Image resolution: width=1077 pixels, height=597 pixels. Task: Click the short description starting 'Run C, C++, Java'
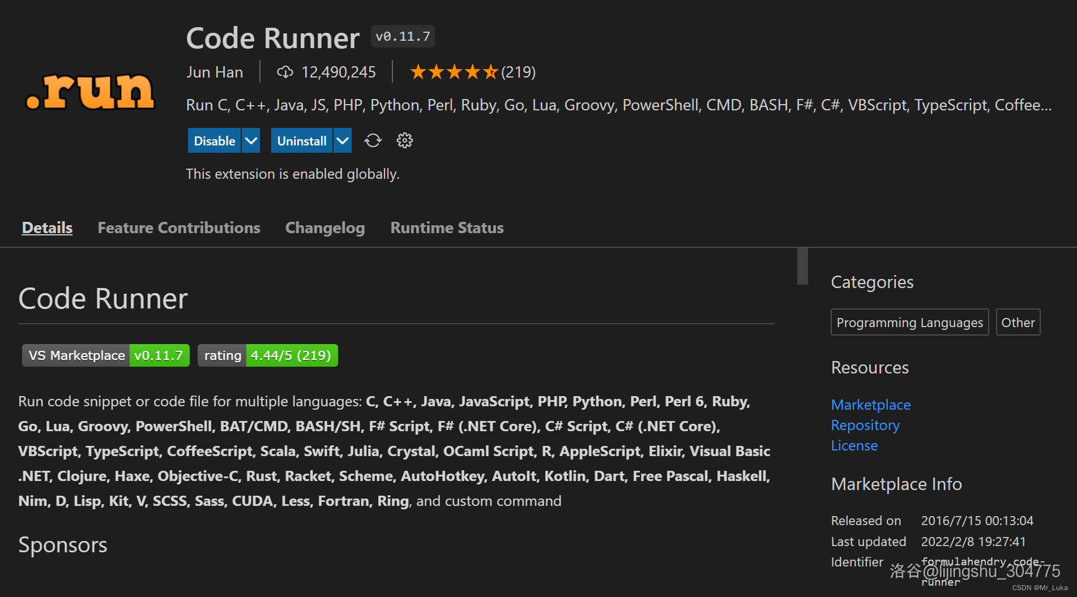[619, 105]
